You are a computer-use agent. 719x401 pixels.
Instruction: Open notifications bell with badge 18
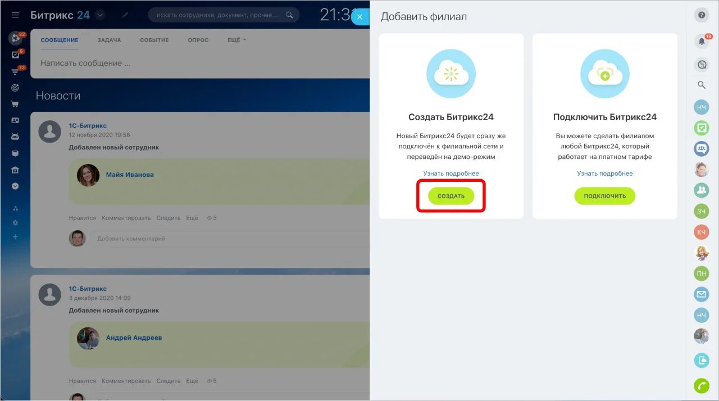coord(702,40)
